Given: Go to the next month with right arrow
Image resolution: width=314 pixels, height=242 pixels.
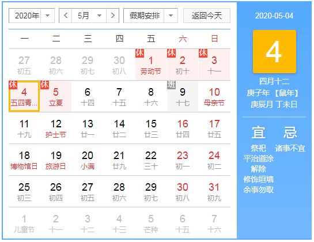Looking at the screenshot, I should [x=113, y=16].
